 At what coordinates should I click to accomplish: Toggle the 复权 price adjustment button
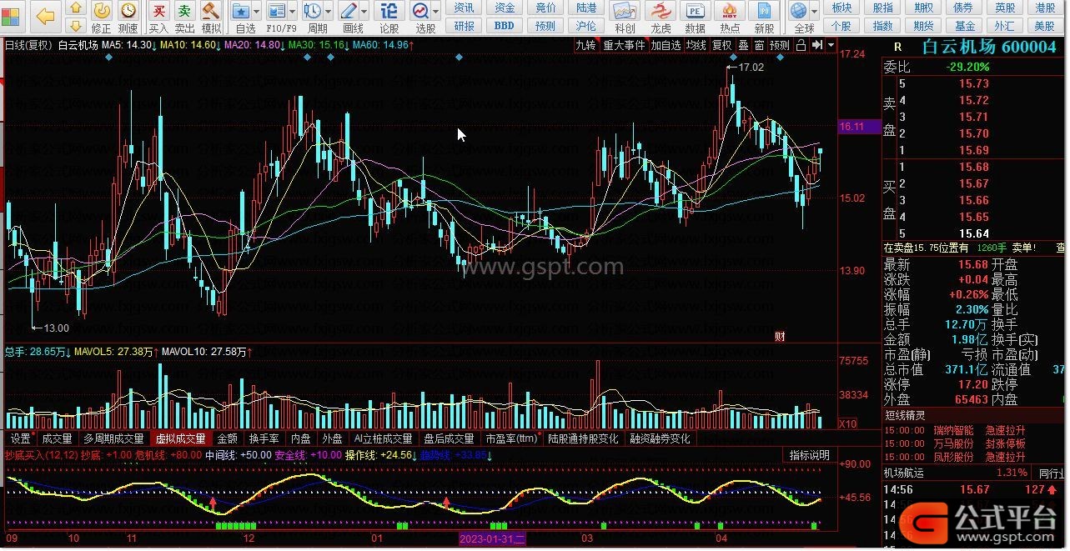click(721, 45)
